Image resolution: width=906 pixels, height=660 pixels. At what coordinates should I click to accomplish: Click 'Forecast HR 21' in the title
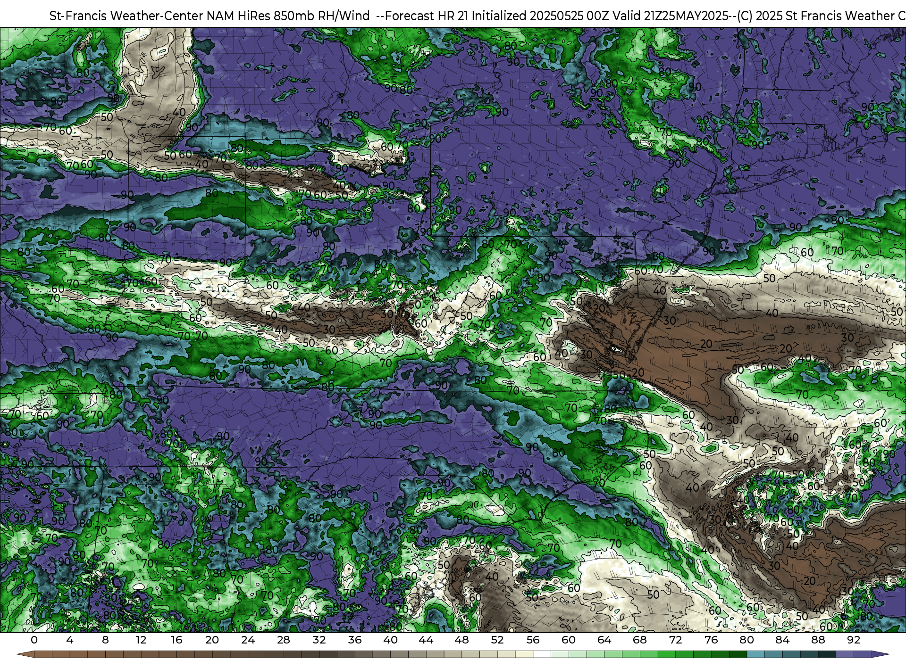pyautogui.click(x=427, y=16)
